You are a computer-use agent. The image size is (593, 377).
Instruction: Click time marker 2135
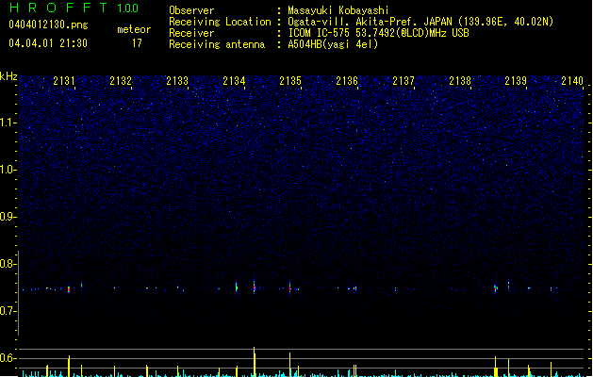[290, 81]
